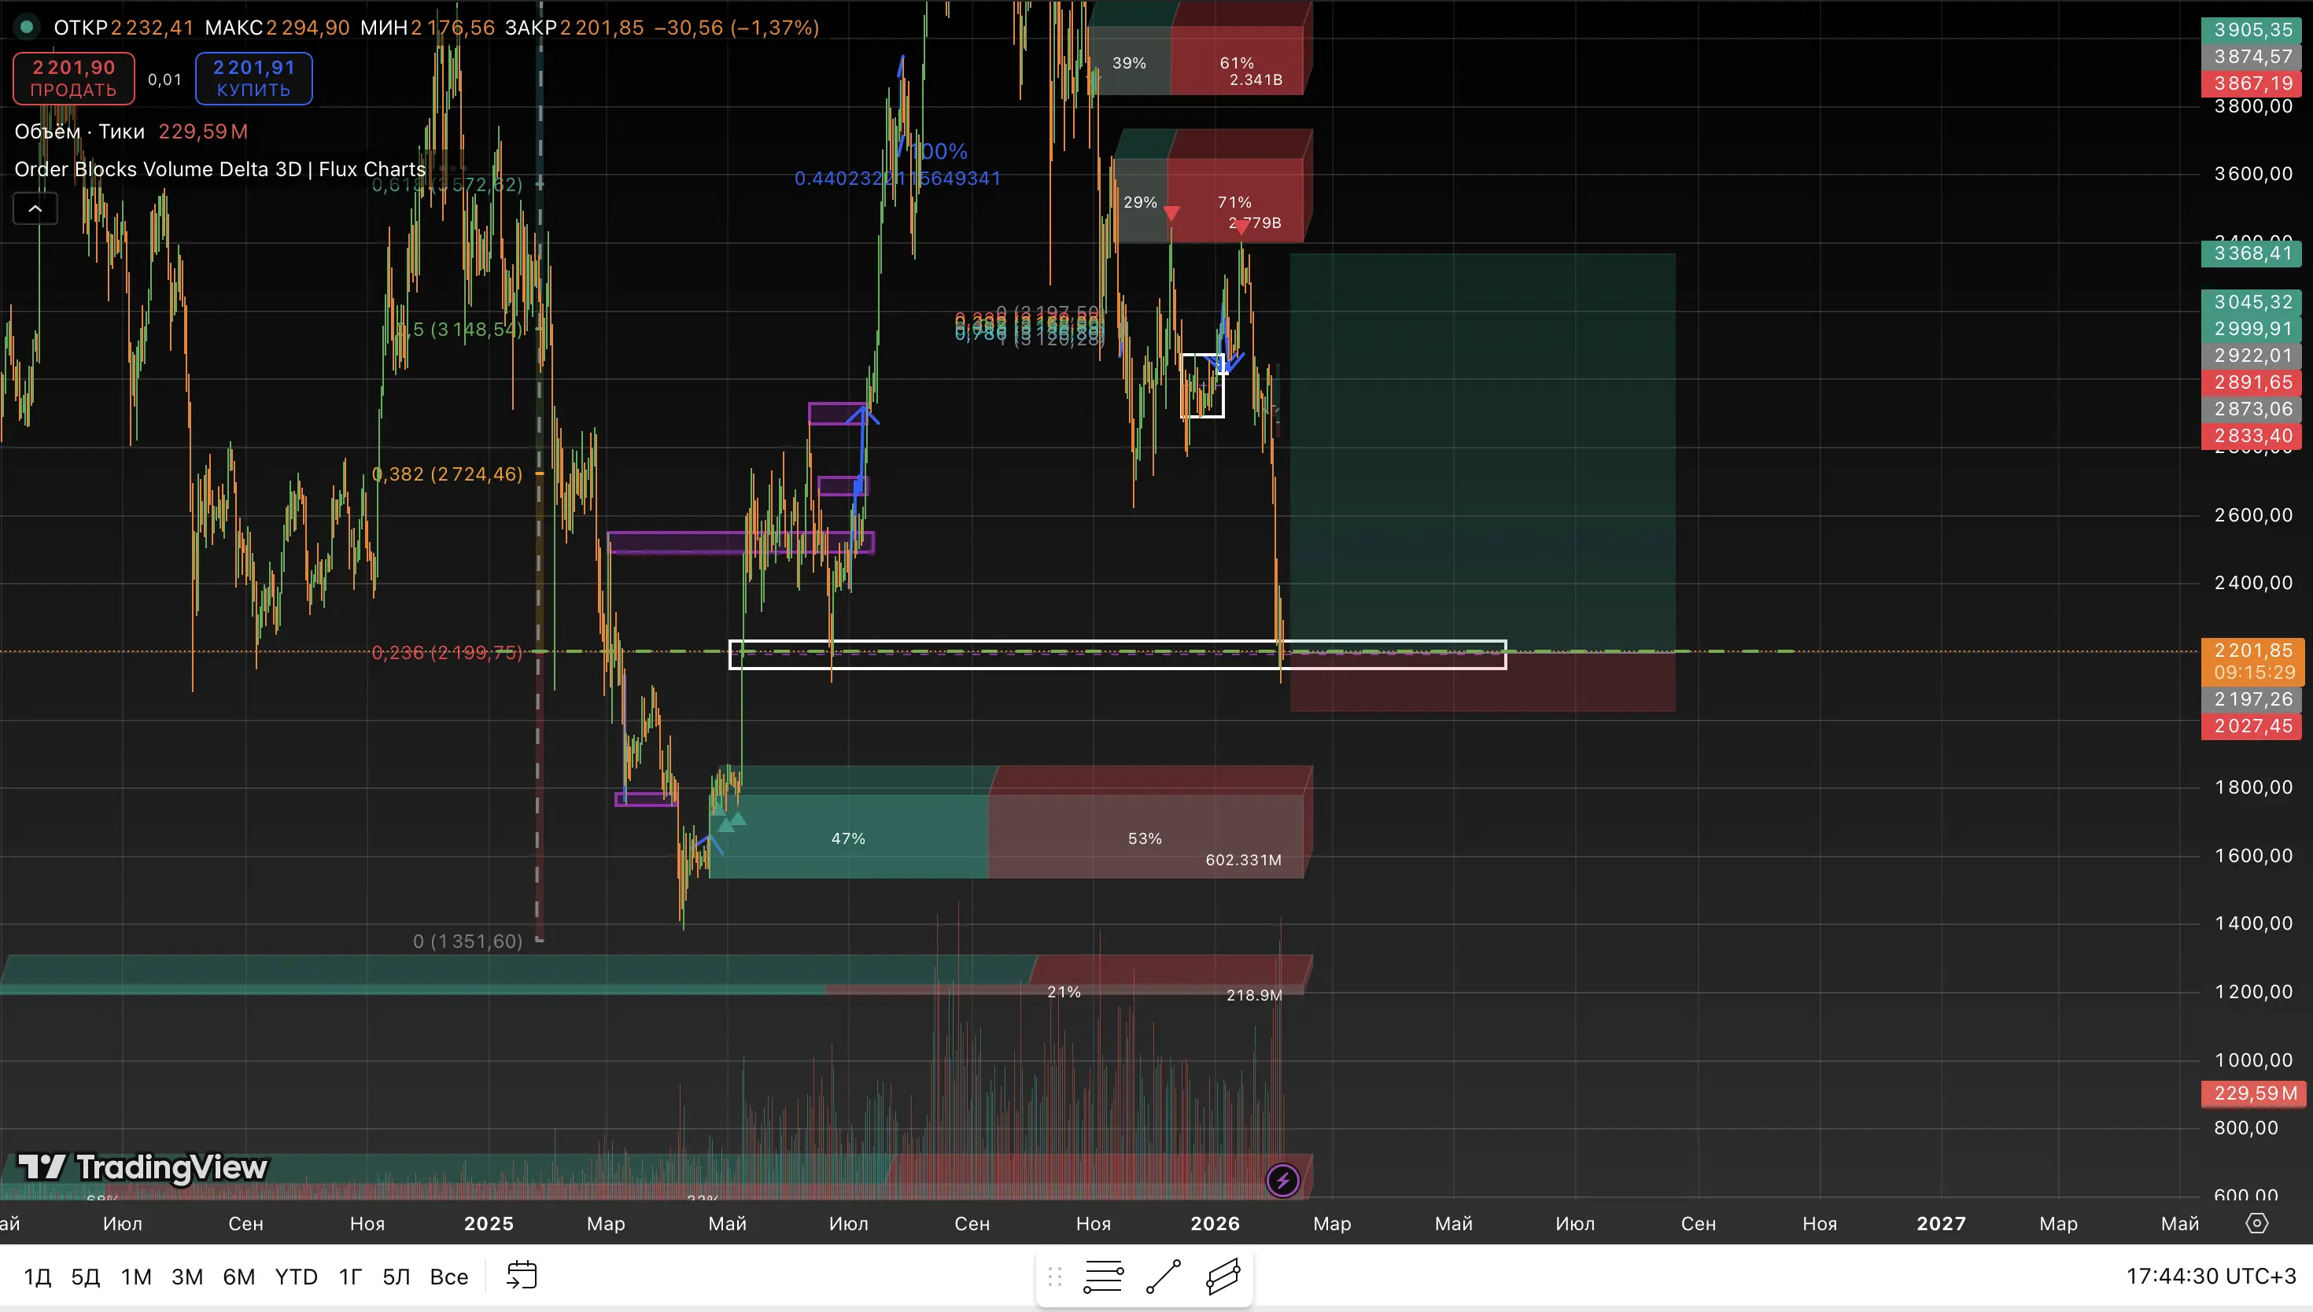Image resolution: width=2313 pixels, height=1312 pixels.
Task: Click the purple lightning flash icon
Action: point(1282,1180)
